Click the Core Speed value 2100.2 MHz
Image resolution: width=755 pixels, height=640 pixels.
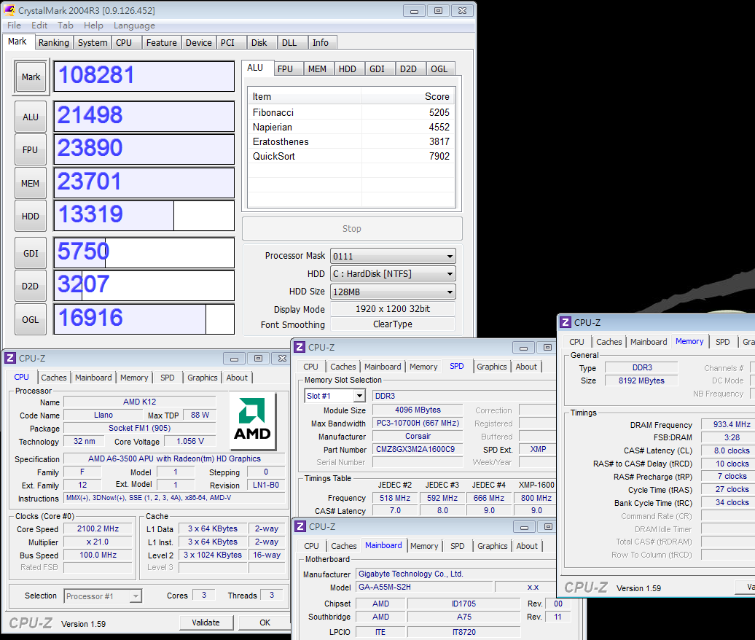(98, 528)
